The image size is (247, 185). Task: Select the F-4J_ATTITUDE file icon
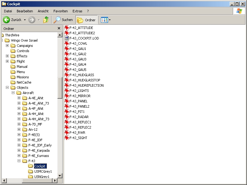(x=67, y=28)
